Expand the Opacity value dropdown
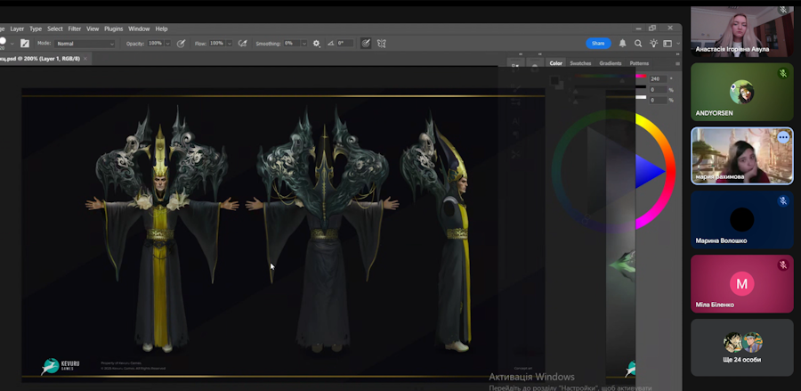The height and width of the screenshot is (391, 801). (x=166, y=43)
